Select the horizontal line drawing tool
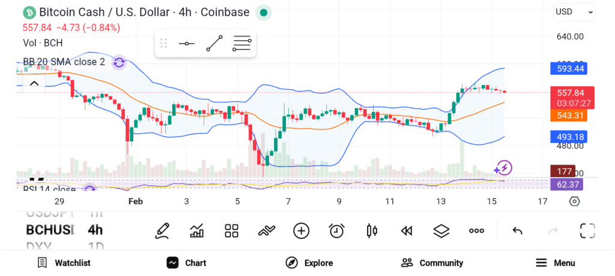This screenshot has height=276, width=615. click(186, 43)
